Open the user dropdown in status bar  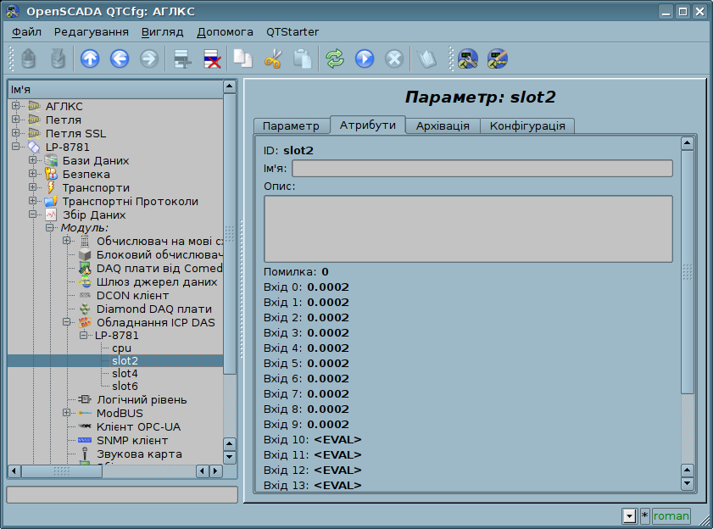(629, 515)
